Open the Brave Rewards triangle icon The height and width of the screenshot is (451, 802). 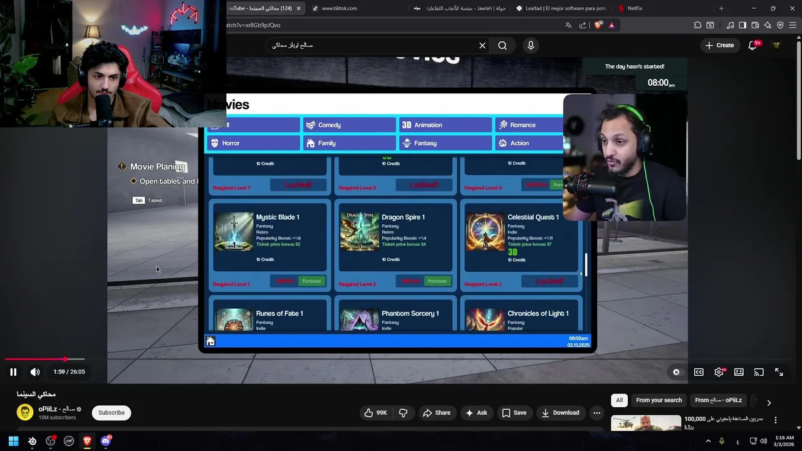(x=612, y=25)
